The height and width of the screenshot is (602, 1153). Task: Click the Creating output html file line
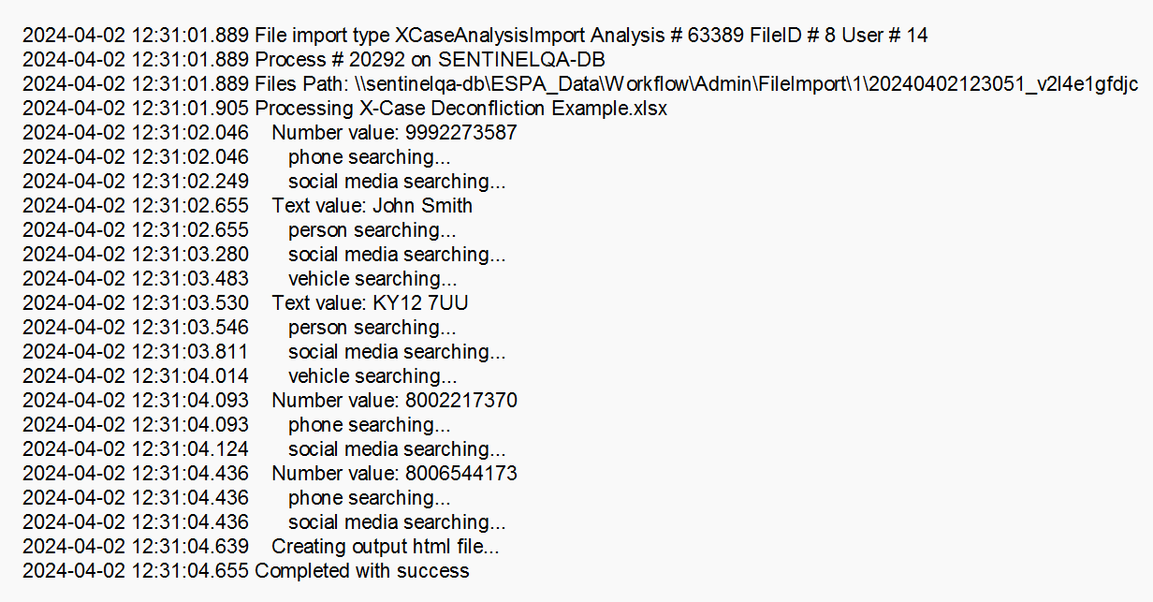[x=386, y=547]
